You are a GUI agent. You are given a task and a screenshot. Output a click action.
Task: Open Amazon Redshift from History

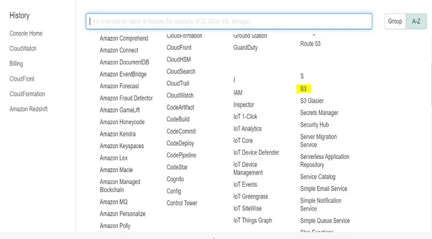tap(29, 109)
